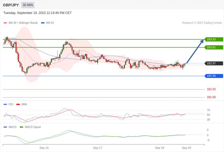Click the MACD Signal legend swatch
The image size is (224, 152).
pos(21,127)
